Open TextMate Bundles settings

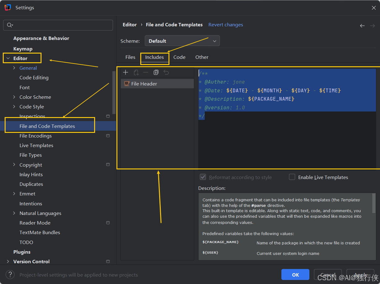(40, 232)
